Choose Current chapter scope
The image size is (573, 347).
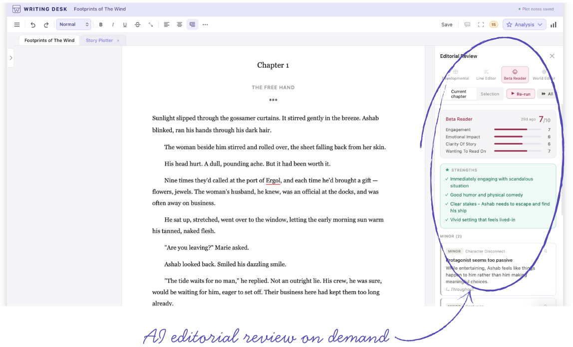click(x=458, y=94)
